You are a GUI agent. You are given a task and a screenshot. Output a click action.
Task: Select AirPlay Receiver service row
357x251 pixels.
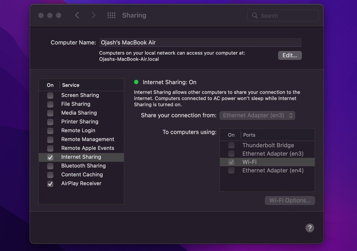coord(81,183)
